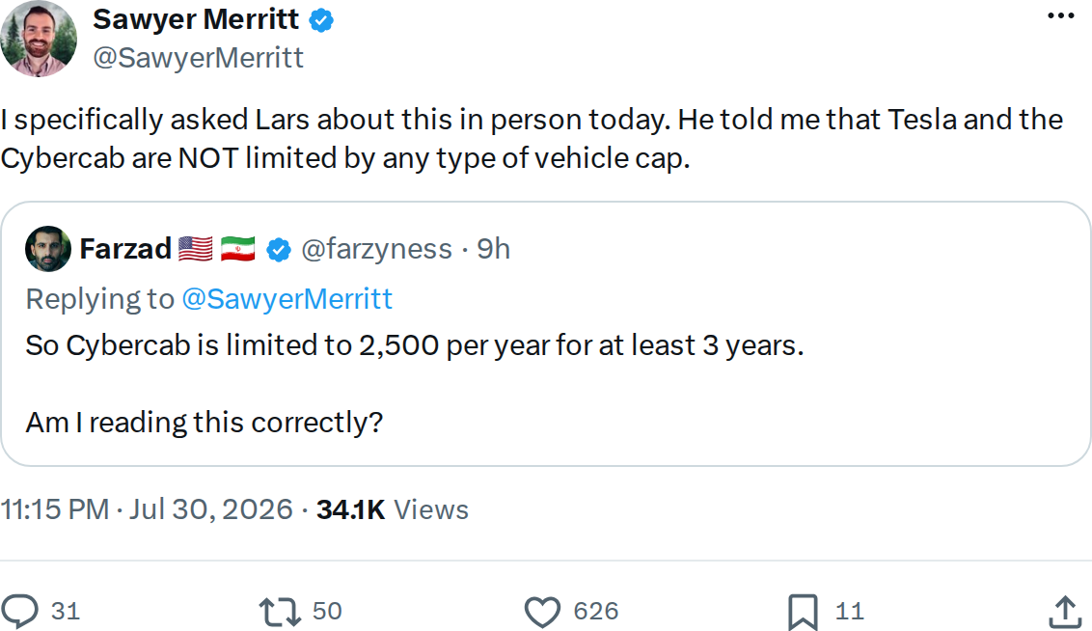Open the three-dot more options menu

coord(1061,15)
